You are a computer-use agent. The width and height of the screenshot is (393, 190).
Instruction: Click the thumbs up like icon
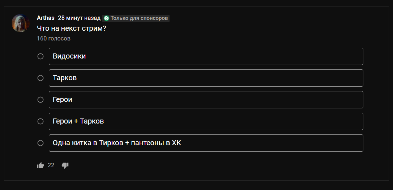tap(40, 165)
